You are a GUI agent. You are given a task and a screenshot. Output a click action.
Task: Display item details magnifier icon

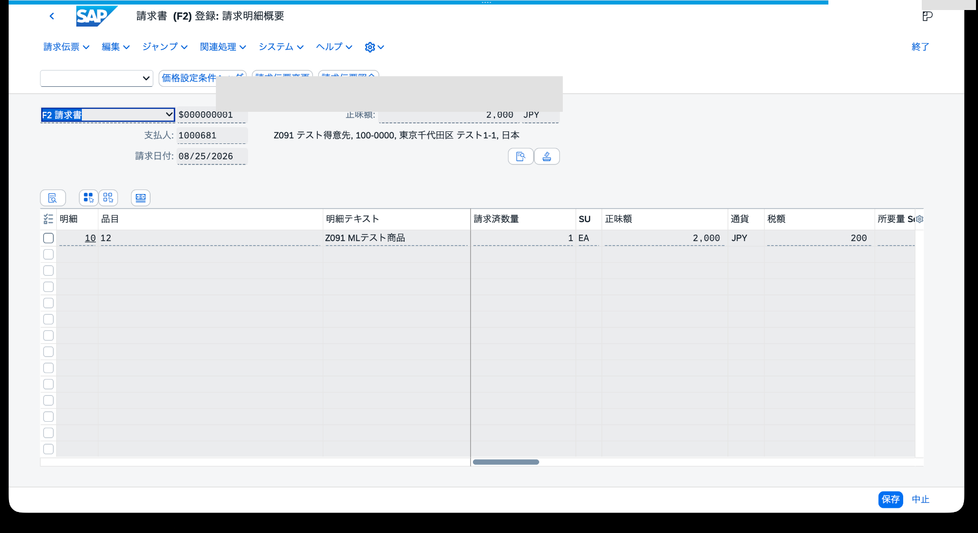[x=53, y=198]
